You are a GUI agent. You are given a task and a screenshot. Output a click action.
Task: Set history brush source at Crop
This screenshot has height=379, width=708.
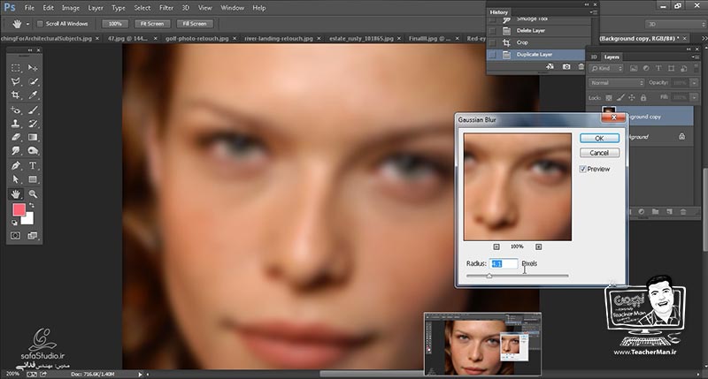492,42
